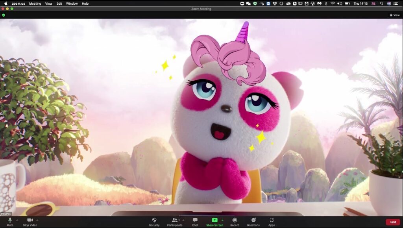Open the View layout options

395,15
